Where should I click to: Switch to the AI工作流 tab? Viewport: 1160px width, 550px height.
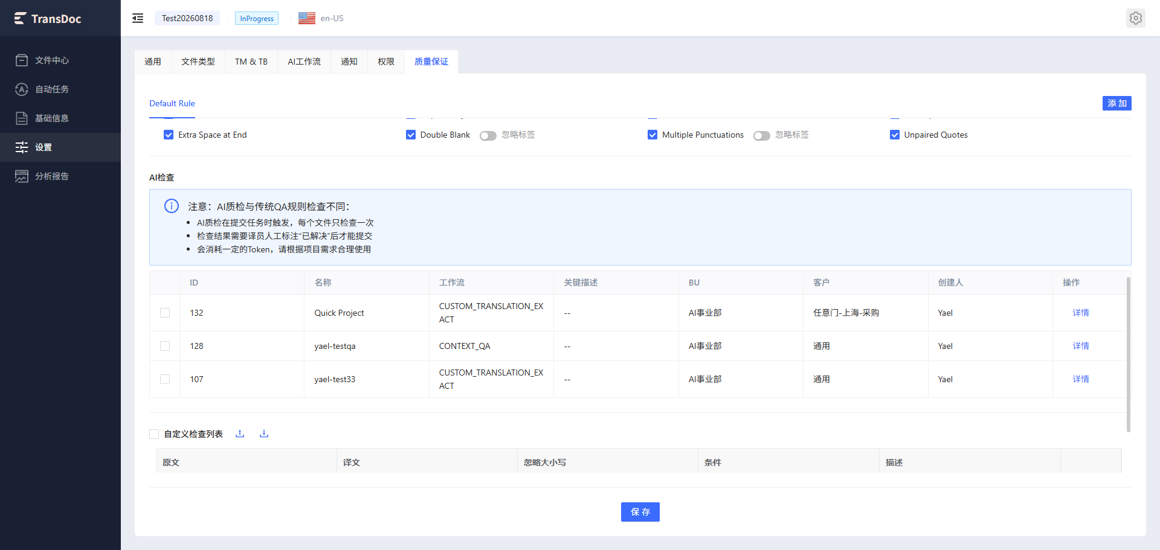(x=304, y=62)
